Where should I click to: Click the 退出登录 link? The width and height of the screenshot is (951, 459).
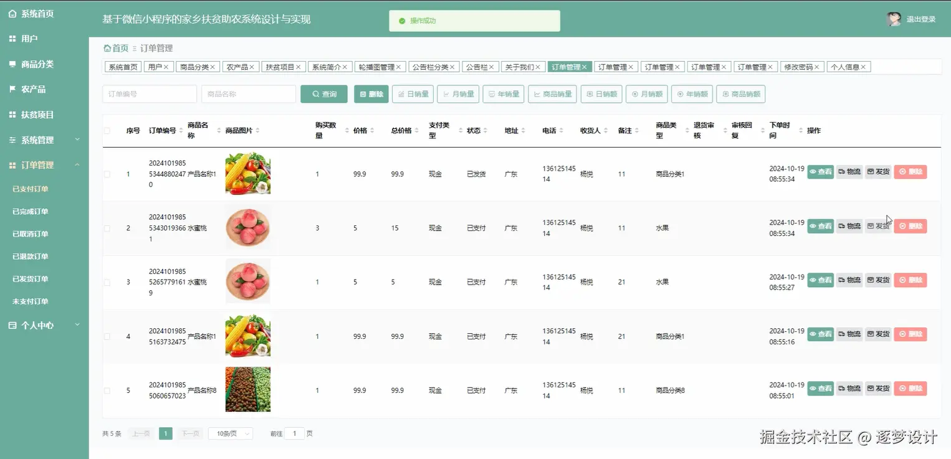coord(920,19)
